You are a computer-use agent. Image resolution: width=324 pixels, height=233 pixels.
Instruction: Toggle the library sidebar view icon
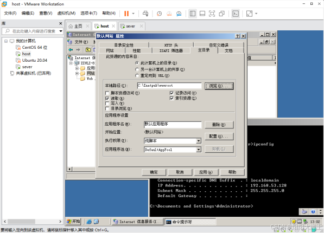(x=193, y=14)
